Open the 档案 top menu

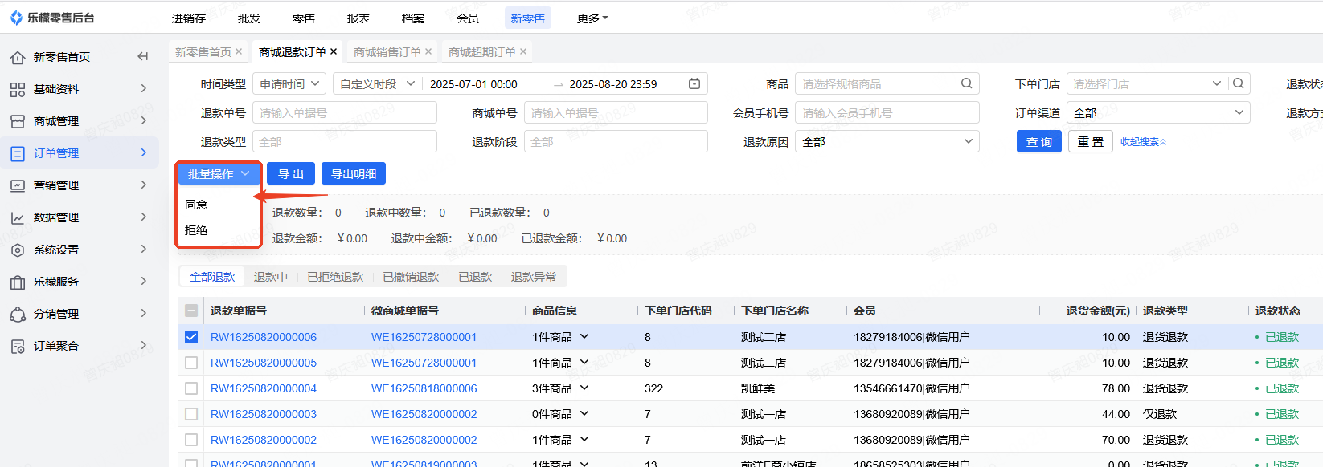(x=413, y=18)
